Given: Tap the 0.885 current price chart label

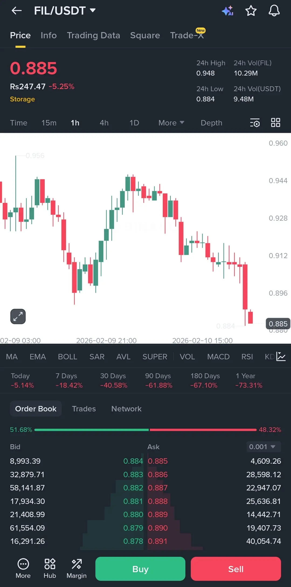Looking at the screenshot, I should click(x=278, y=324).
